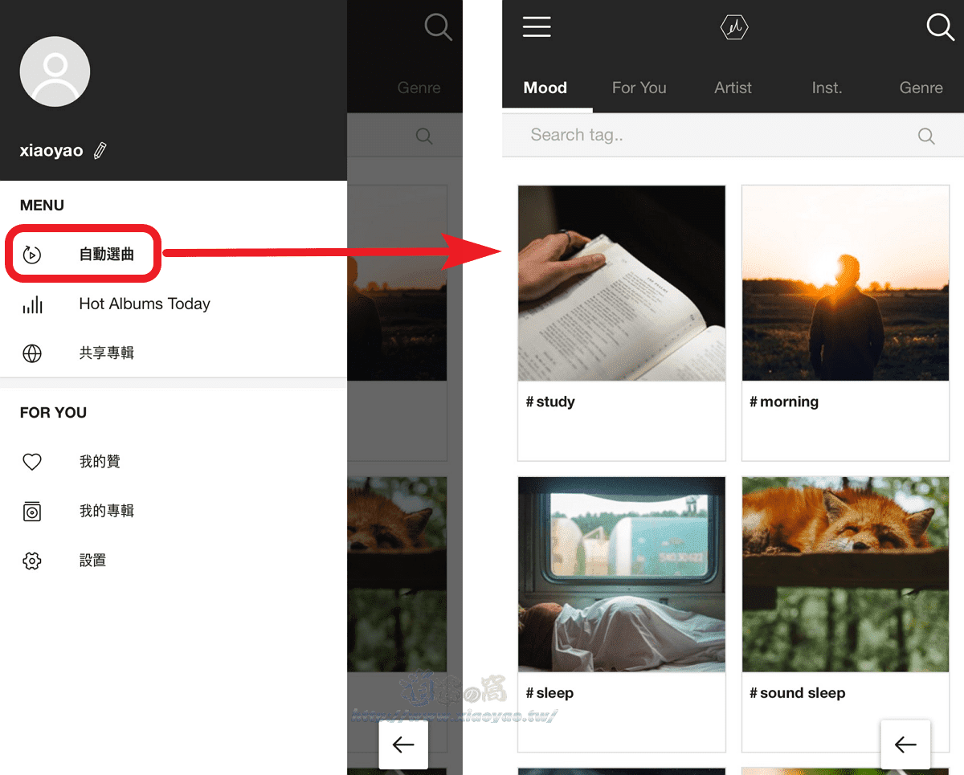The image size is (964, 775).
Task: Click the globe icon beside 共享專輯
Action: [x=32, y=353]
